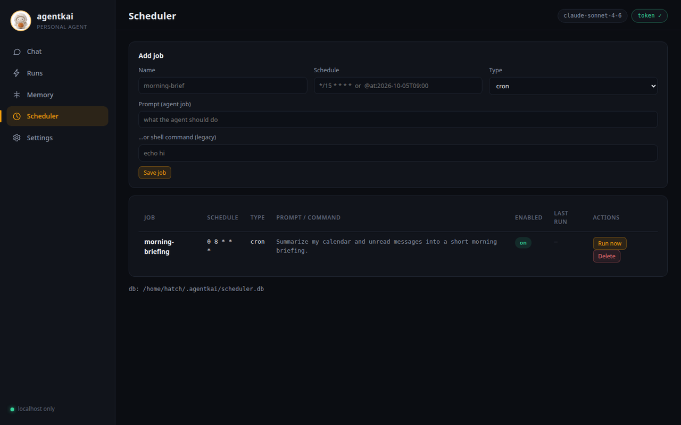
Task: Toggle the morning-briefing enabled 'on' switch
Action: [x=523, y=243]
